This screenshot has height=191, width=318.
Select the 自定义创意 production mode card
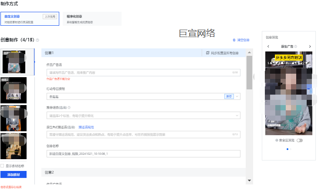tap(30, 19)
